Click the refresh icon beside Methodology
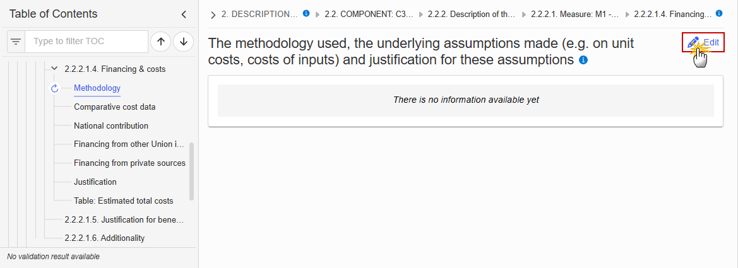The width and height of the screenshot is (738, 268). pos(54,88)
